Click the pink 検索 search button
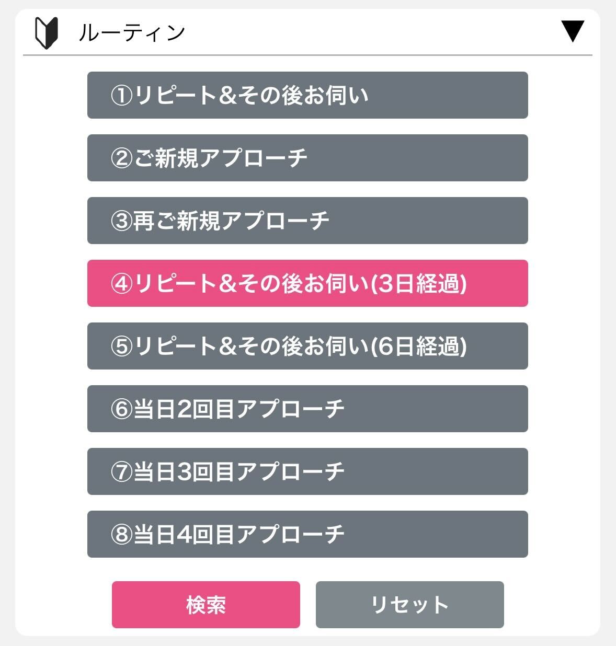 206,605
